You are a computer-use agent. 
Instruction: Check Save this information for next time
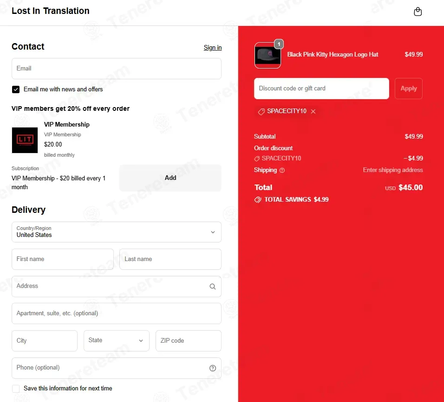pos(16,389)
